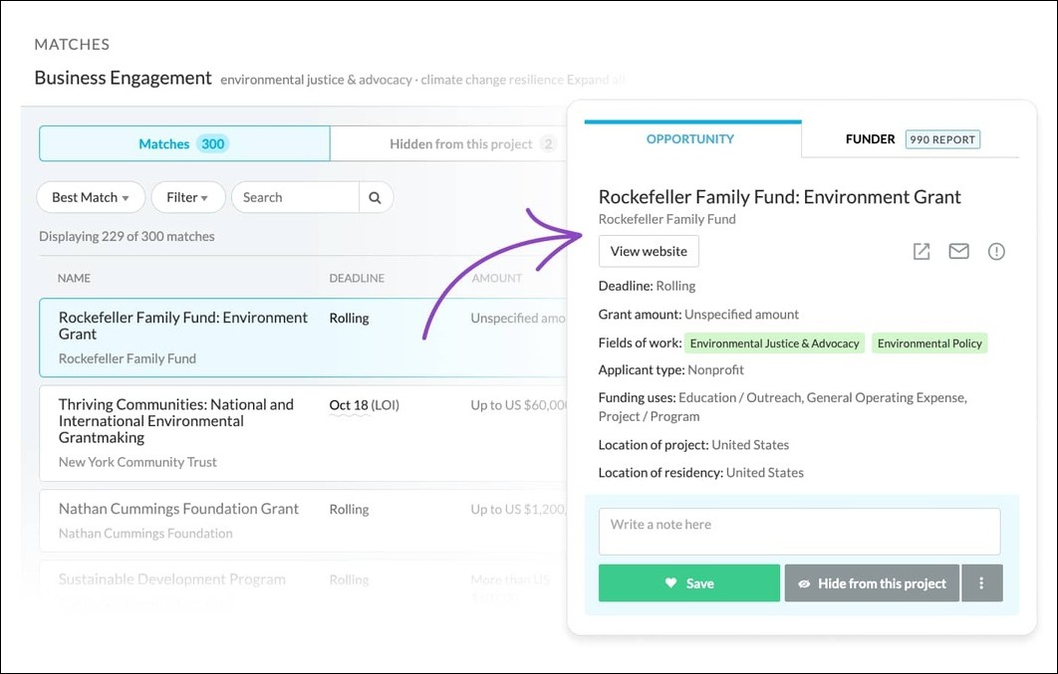
Task: Click the search magnifier icon
Action: pyautogui.click(x=376, y=197)
